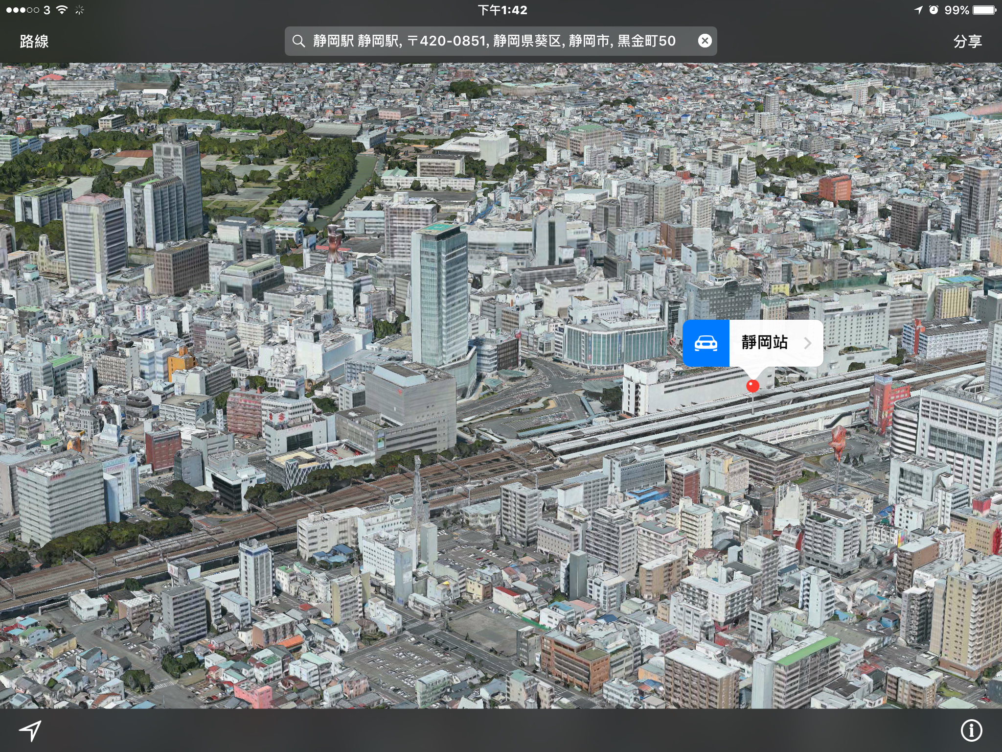Tap the red map pin marker
The image size is (1002, 752).
(x=752, y=386)
